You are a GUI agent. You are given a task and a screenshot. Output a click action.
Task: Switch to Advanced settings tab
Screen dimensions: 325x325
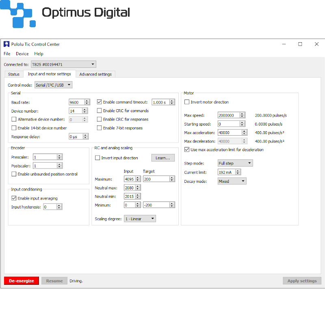click(95, 74)
